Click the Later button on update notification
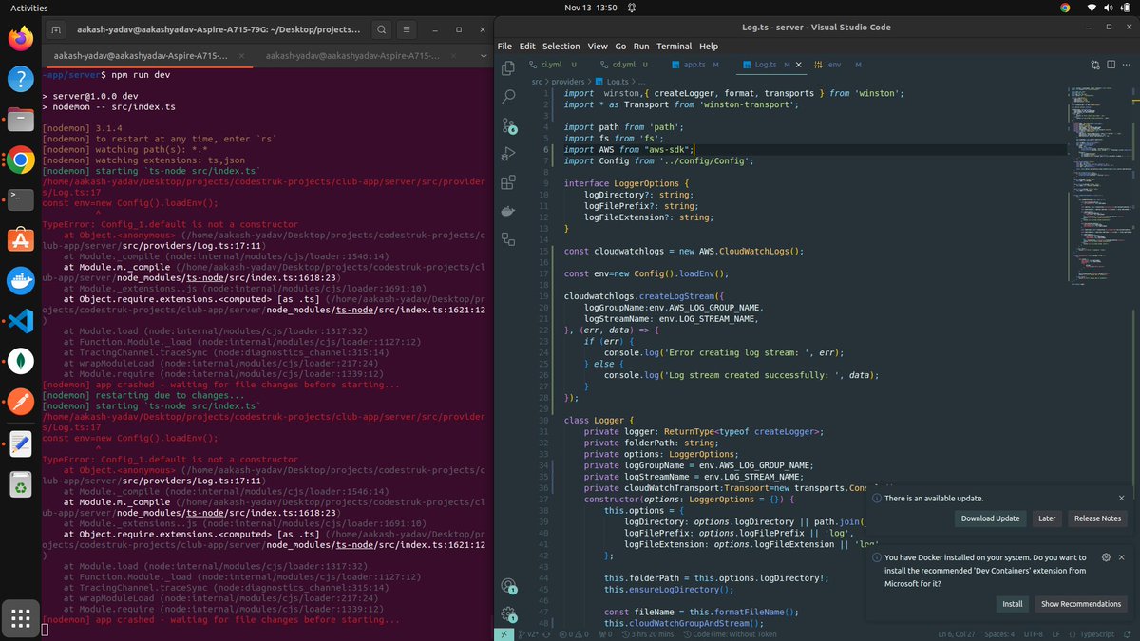 [1047, 518]
